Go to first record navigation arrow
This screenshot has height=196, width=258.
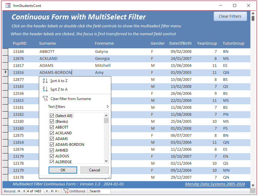pyautogui.click(x=19, y=191)
